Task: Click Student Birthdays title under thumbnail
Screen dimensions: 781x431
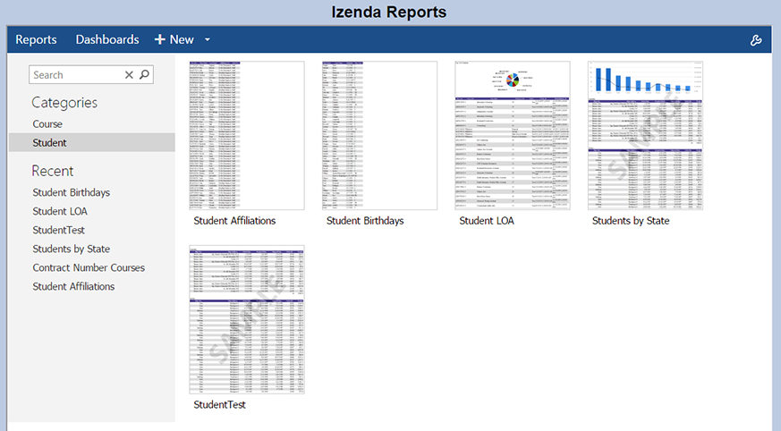Action: point(365,221)
